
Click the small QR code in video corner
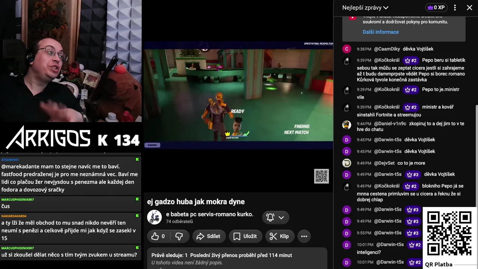point(322,176)
